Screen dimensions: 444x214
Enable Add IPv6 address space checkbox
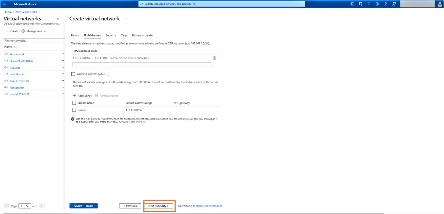click(x=73, y=74)
